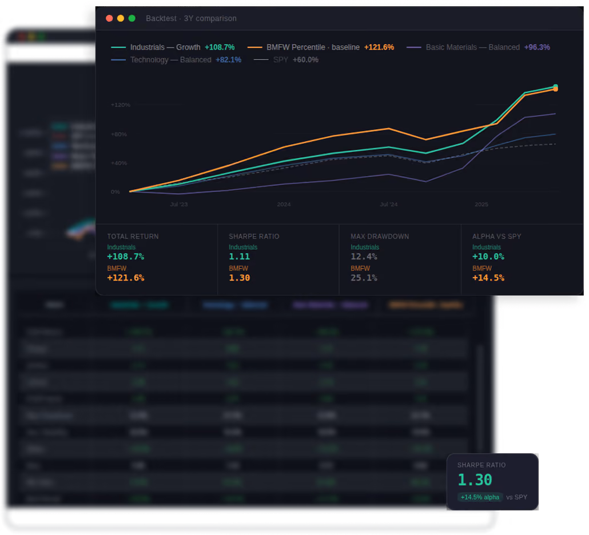Click the +82.1% legend value
Image resolution: width=589 pixels, height=535 pixels.
tap(228, 59)
